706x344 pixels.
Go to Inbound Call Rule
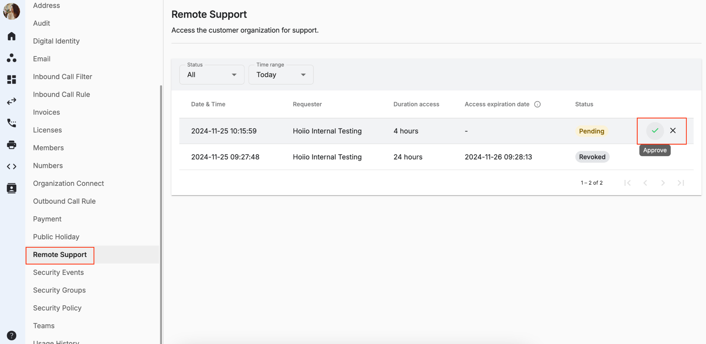point(61,94)
